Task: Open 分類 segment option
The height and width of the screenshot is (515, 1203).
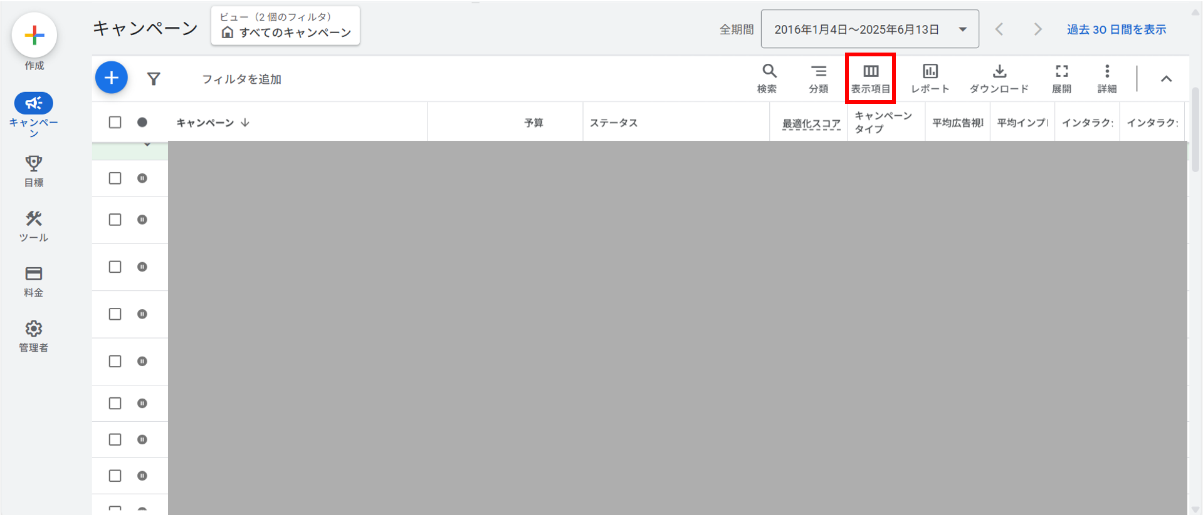Action: coord(818,79)
